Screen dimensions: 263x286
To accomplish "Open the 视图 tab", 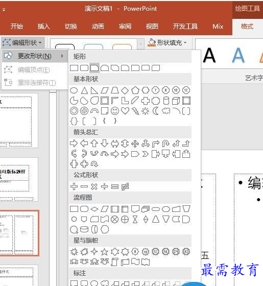I will tap(152, 27).
